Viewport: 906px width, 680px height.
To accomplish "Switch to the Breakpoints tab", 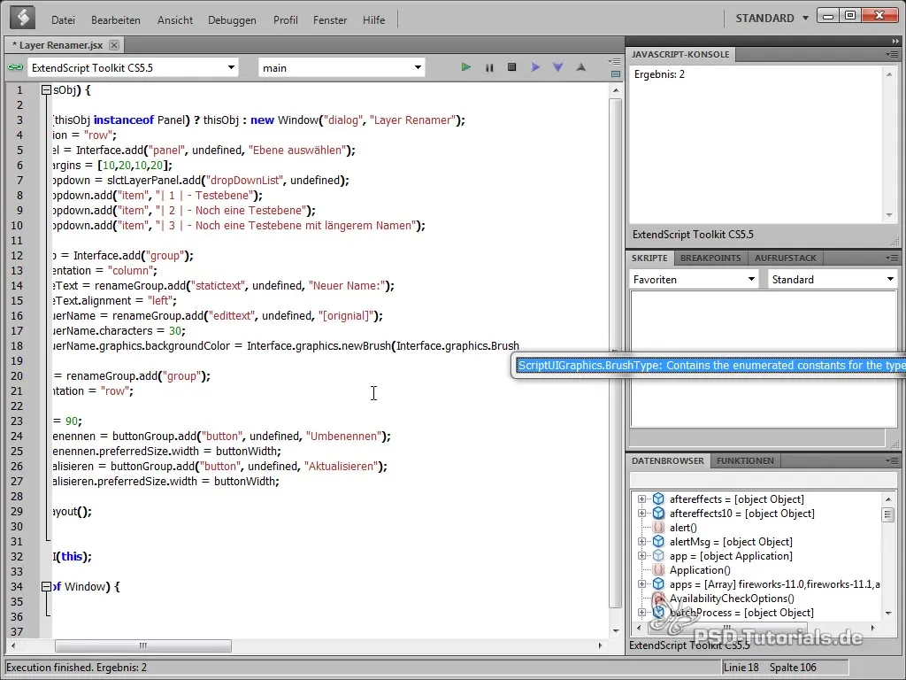I will (x=710, y=258).
